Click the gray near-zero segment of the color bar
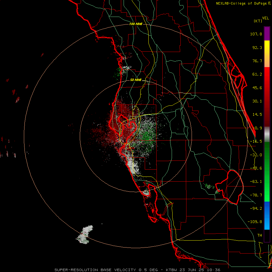Screen dimensions: 272x272 point(267,134)
